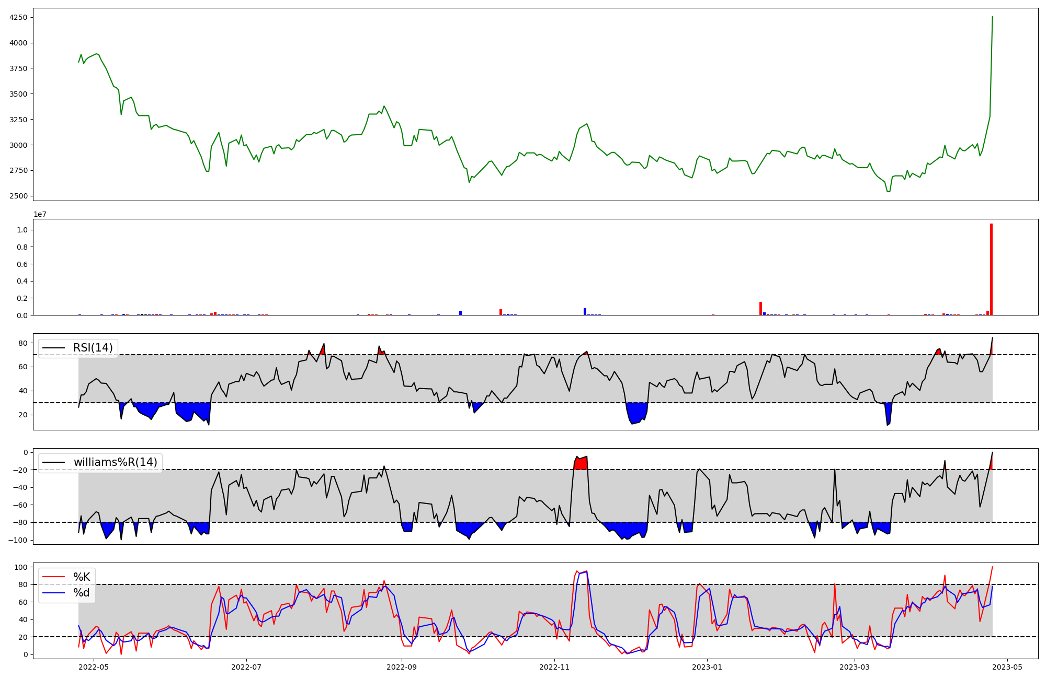Click the williams%R(14) legend label
Image resolution: width=1046 pixels, height=679 pixels.
coord(115,462)
